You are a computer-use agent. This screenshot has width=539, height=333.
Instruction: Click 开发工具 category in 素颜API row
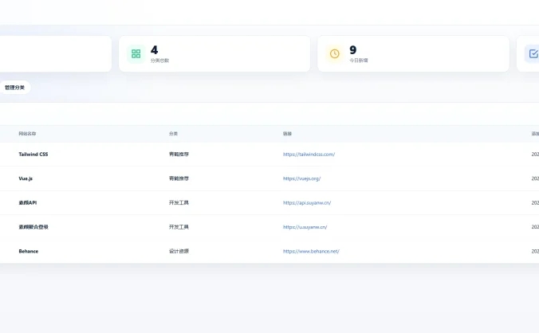click(x=179, y=203)
